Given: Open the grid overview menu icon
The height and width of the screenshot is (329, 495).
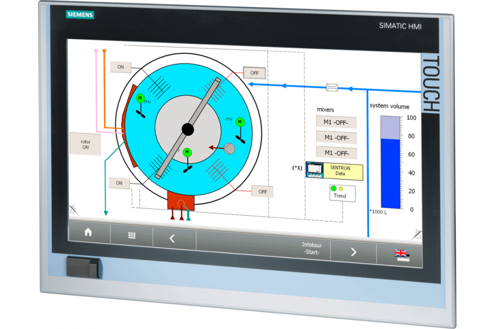Looking at the screenshot, I should [132, 236].
